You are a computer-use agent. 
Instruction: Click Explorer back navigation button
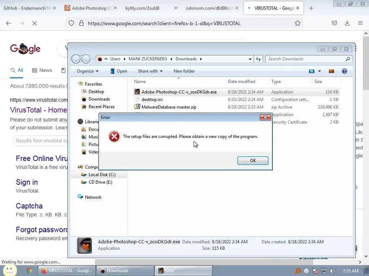click(x=76, y=59)
